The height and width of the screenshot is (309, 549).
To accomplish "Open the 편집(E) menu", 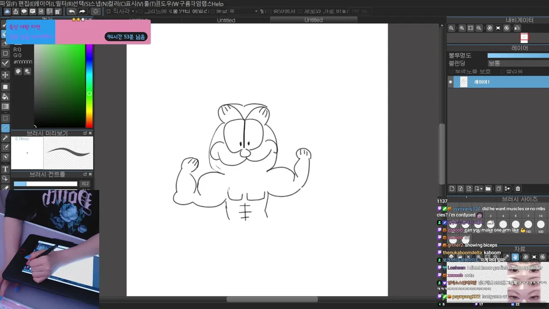I will 26,3.
